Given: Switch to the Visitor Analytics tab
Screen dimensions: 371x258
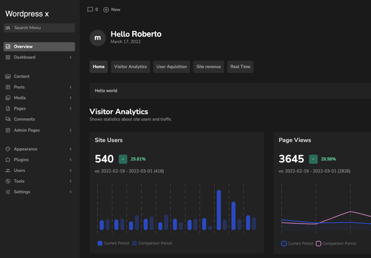Looking at the screenshot, I should click(130, 67).
